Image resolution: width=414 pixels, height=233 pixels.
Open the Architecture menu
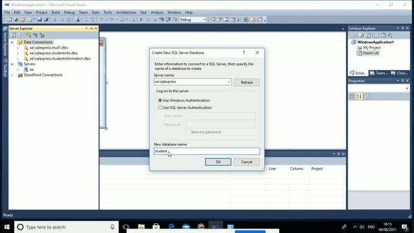(126, 12)
